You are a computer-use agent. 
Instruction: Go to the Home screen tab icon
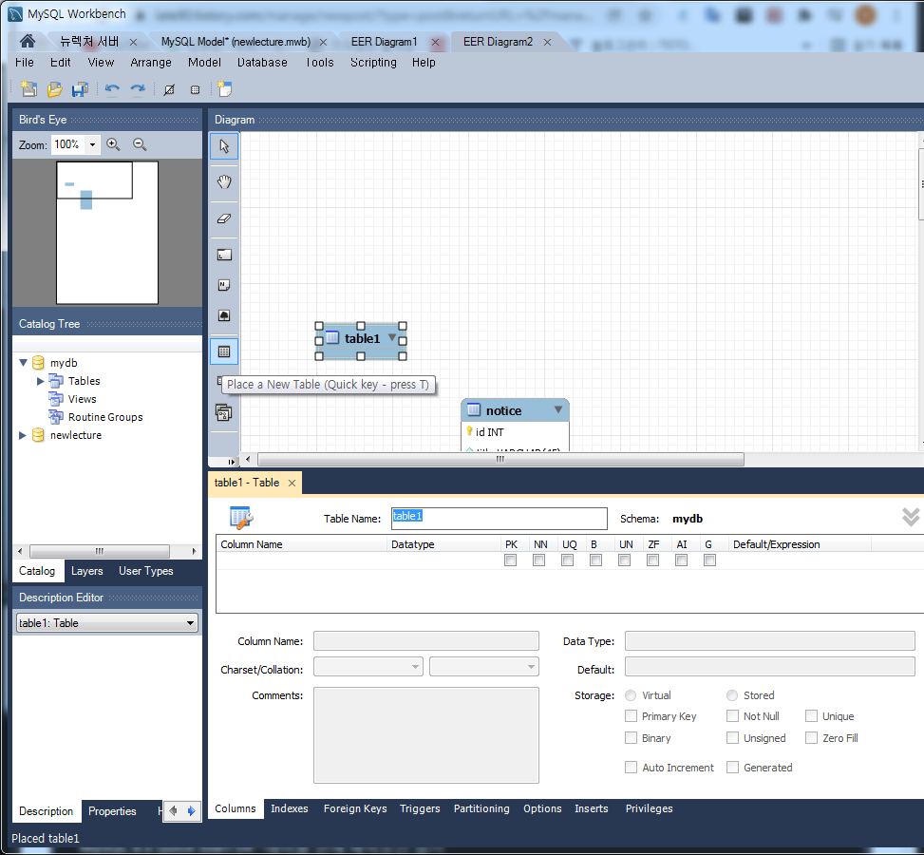click(x=28, y=41)
